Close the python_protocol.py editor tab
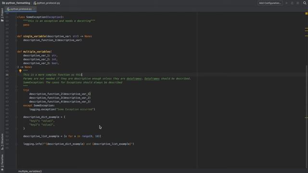 coord(34,9)
